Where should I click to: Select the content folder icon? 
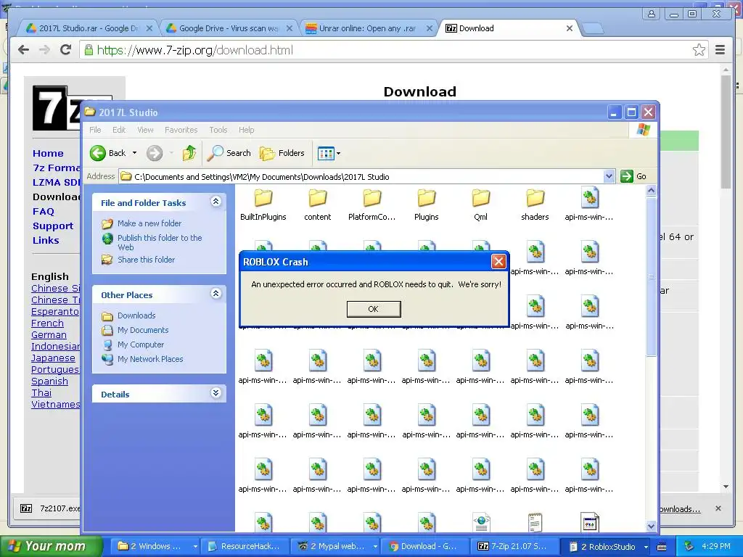(318, 198)
